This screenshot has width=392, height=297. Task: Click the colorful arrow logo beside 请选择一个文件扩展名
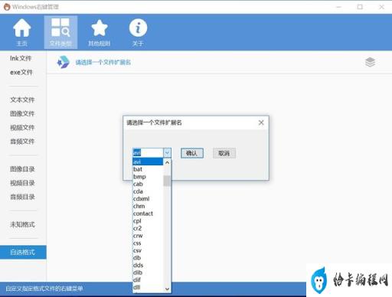[x=63, y=62]
